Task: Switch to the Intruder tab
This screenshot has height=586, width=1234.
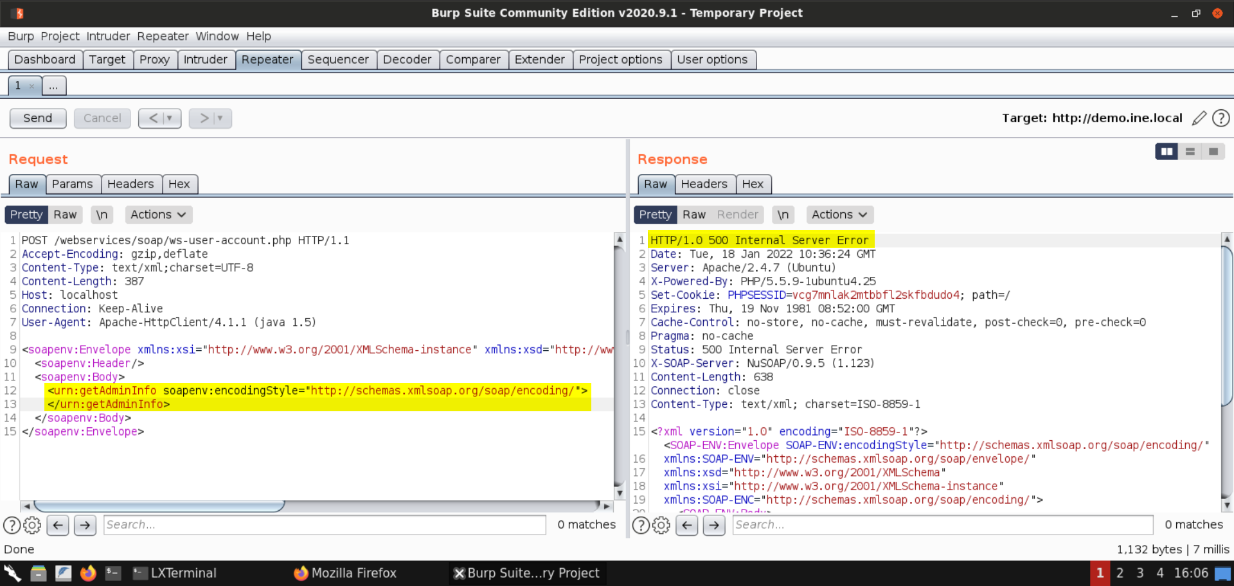Action: pos(205,60)
